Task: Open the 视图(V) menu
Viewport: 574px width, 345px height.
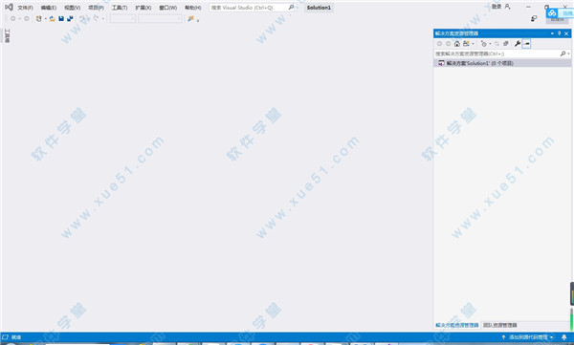Action: 72,8
